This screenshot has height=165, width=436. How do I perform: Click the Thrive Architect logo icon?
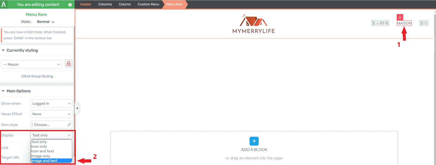click(x=4, y=4)
